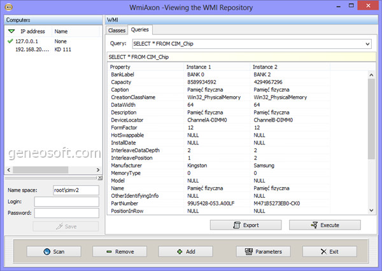382x271 pixels.
Task: Select the MemoryType property
Action: pyautogui.click(x=125, y=173)
